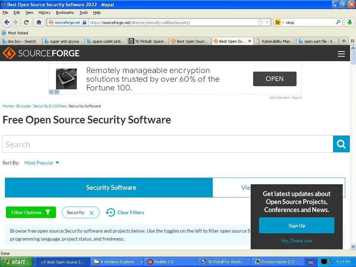Click the padlock site security icon
The height and width of the screenshot is (267, 356).
click(84, 22)
